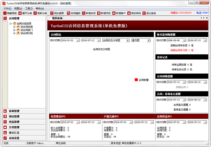Expand the 按合同类别 tree node
Viewport: 211px width, 147px height.
click(14, 27)
